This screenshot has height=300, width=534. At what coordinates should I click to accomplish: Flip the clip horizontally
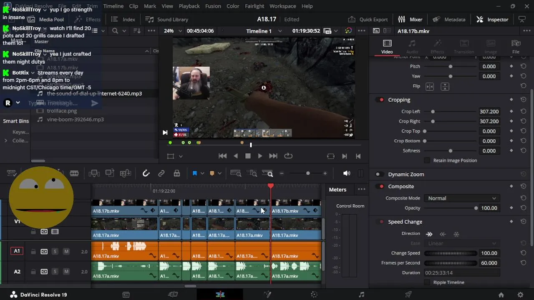[430, 86]
